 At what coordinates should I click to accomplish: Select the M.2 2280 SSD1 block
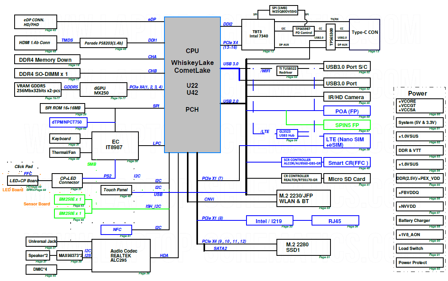[303, 247]
